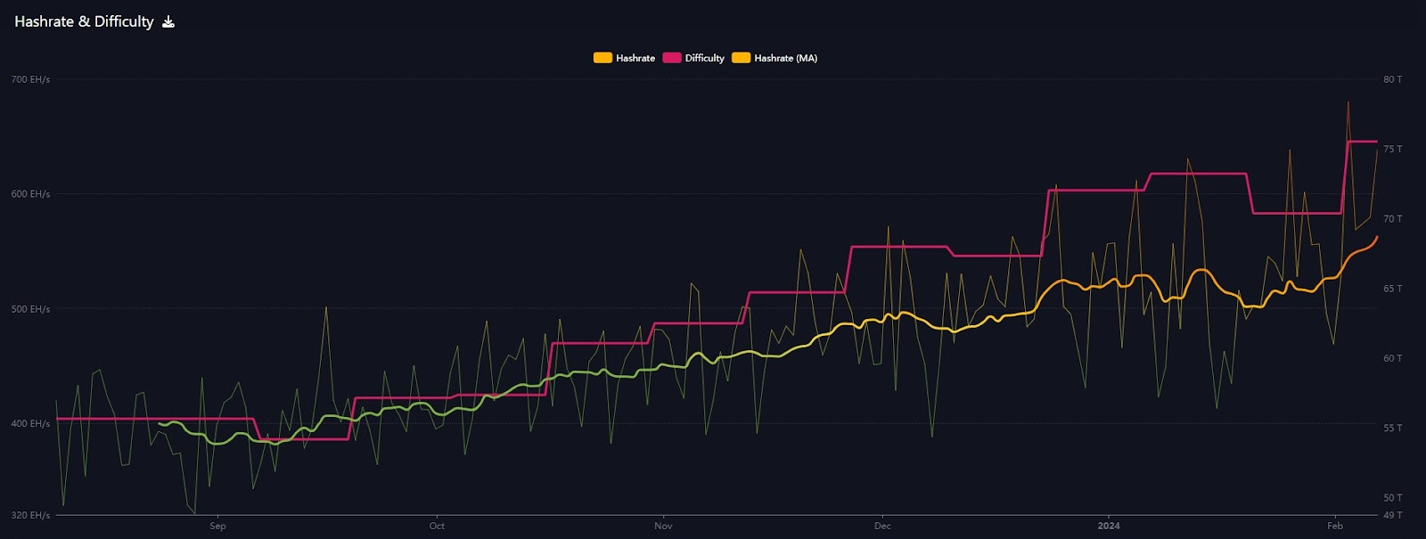This screenshot has height=539, width=1426.
Task: Download the Hashrate & Difficulty chart data
Action: point(168,22)
